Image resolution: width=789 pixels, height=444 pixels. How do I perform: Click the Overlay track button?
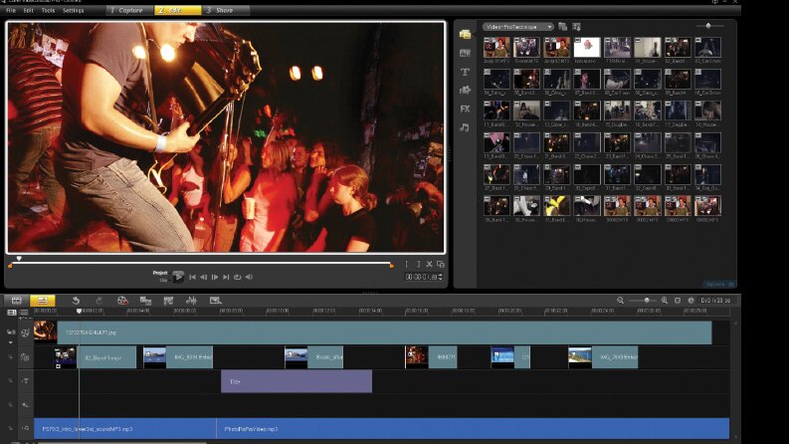pos(25,357)
